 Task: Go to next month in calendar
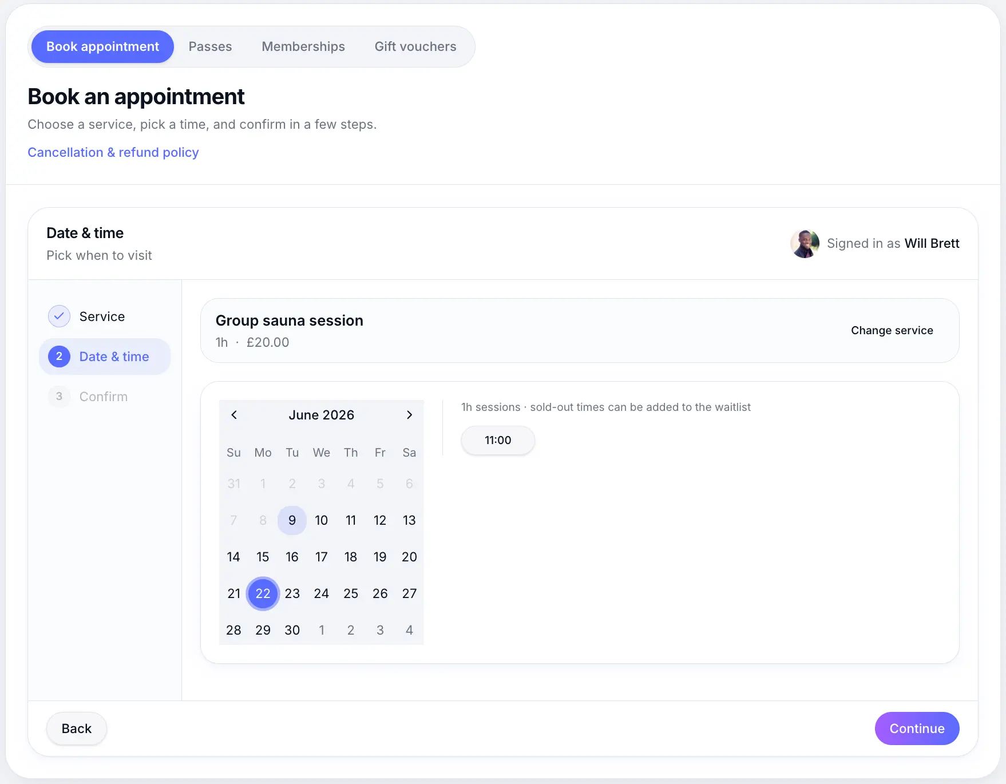pos(409,415)
